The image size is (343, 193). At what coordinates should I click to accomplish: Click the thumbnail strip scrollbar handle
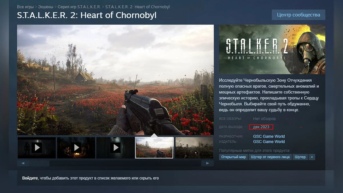pos(40,163)
